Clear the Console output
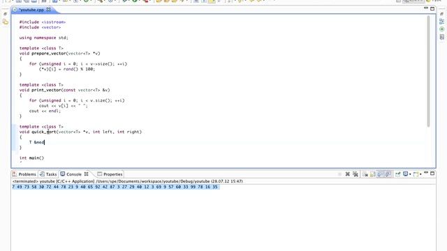Screen dimensions: 447x251 [x=365, y=174]
